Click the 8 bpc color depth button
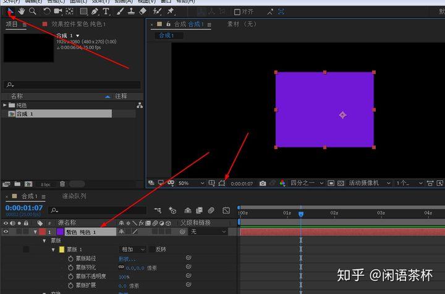The image size is (445, 294). tap(46, 184)
